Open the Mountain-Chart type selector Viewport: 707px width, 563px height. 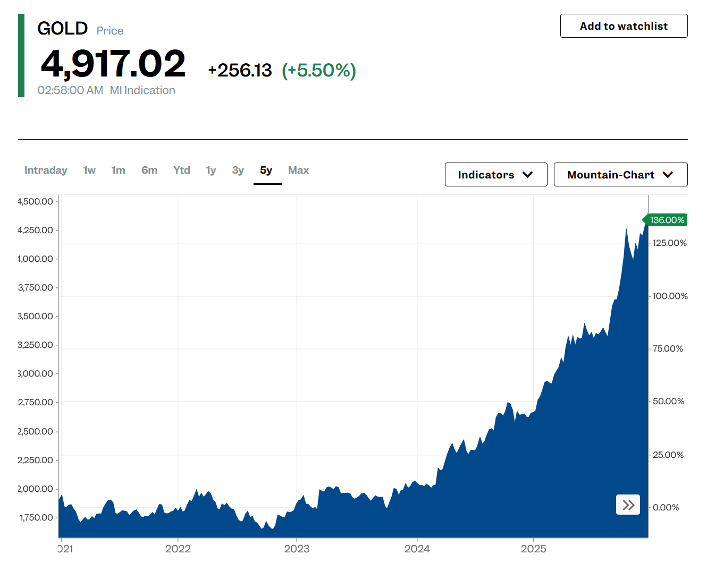620,174
